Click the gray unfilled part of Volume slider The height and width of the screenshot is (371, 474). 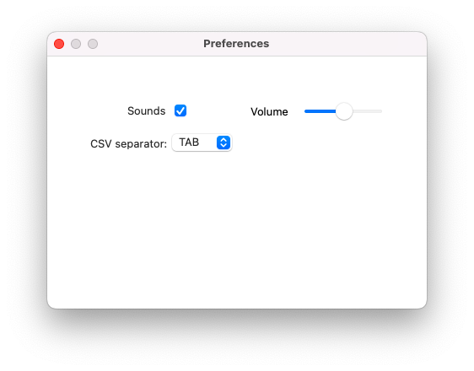point(367,111)
